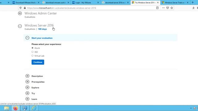This screenshot has width=198, height=111.
Task: Select the Azure radio option
Action: point(32,48)
